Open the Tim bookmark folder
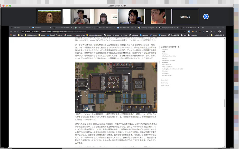The height and width of the screenshot is (149, 239). coord(20,35)
